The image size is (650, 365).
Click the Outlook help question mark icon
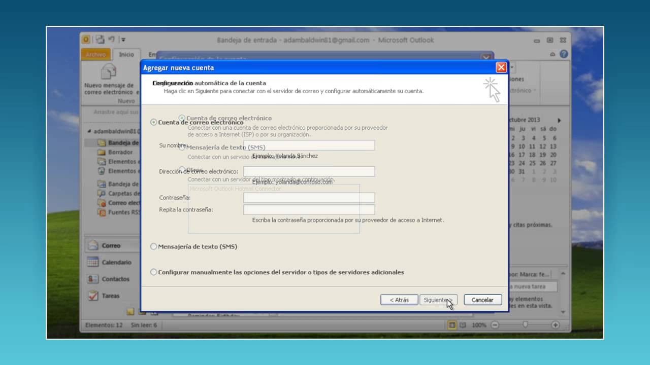[x=564, y=54]
